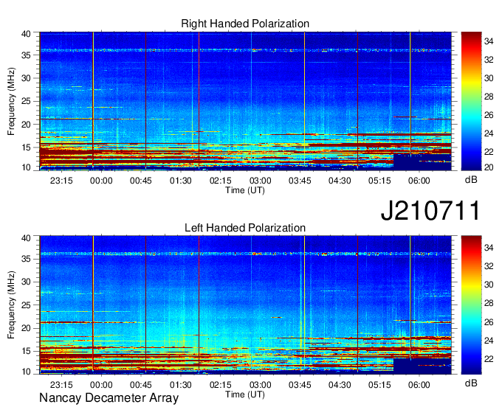
Task: Click the 00:00 time tick of Right Handed plot
Action: (x=101, y=181)
